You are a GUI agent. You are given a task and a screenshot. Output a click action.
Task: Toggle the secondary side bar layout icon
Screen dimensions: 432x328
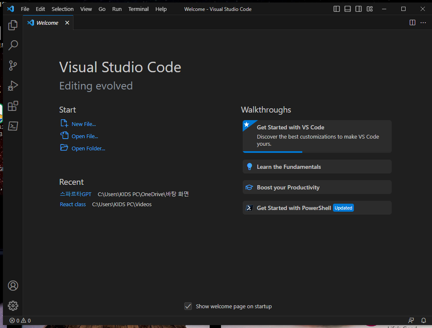coord(359,9)
